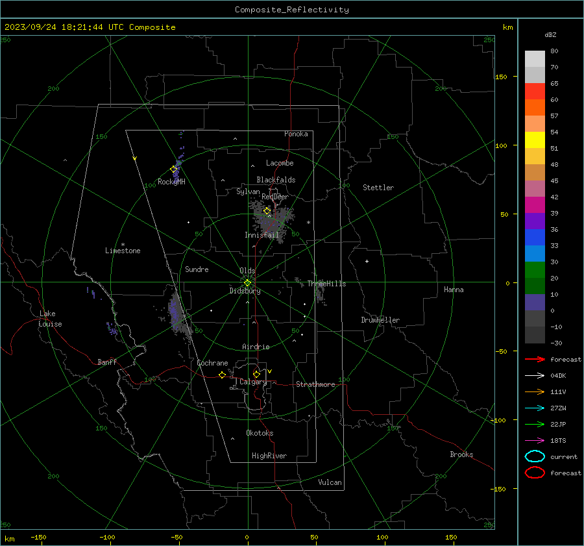Click the cyan current ellipse icon
The height and width of the screenshot is (546, 584).
(535, 456)
